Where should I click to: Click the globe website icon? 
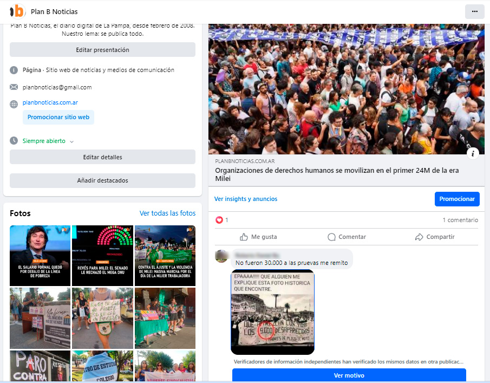[x=14, y=104]
